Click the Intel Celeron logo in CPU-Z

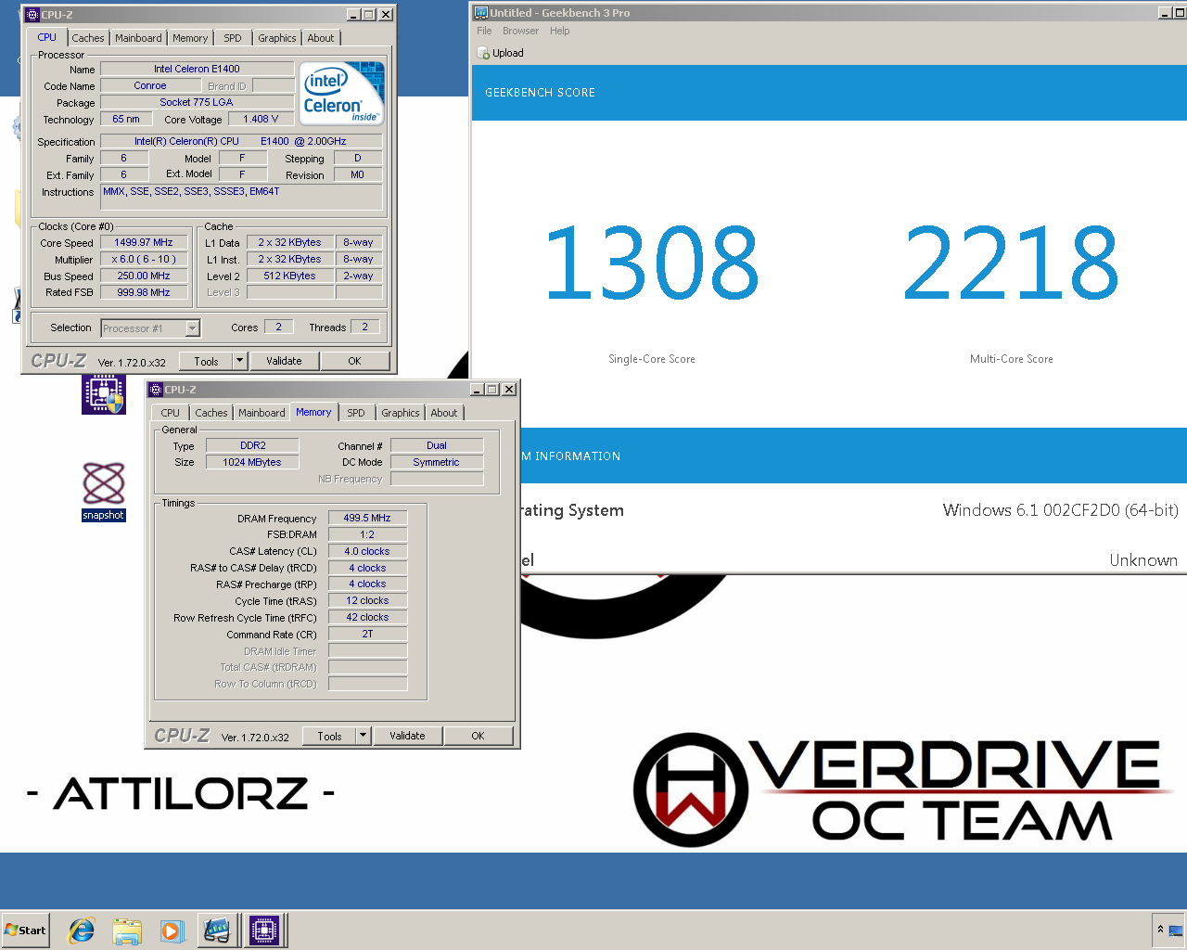coord(343,94)
